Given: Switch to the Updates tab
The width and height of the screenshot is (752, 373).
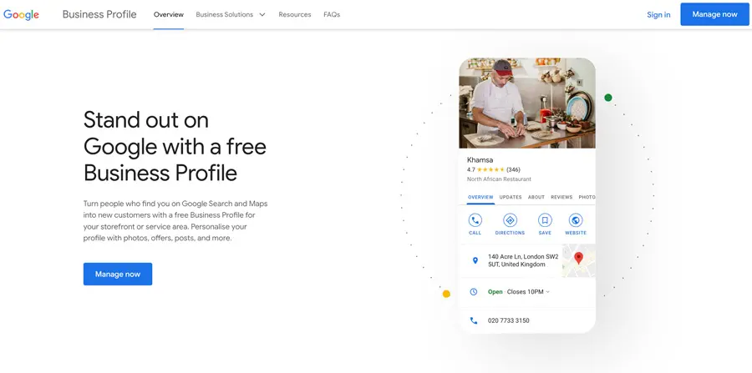Looking at the screenshot, I should coord(511,198).
